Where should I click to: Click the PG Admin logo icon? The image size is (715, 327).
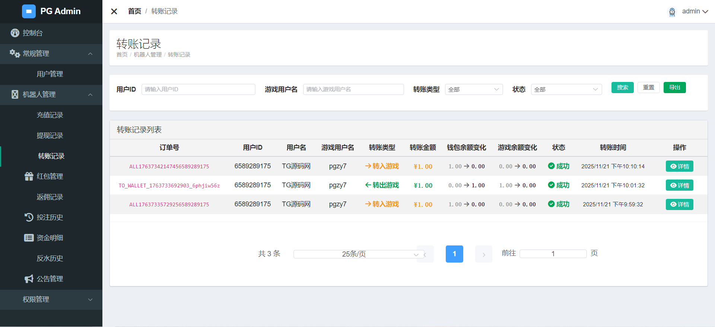click(29, 11)
